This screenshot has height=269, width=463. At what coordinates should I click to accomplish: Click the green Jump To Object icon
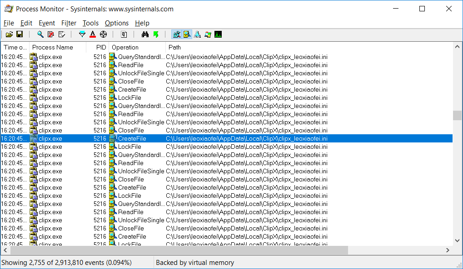point(156,34)
